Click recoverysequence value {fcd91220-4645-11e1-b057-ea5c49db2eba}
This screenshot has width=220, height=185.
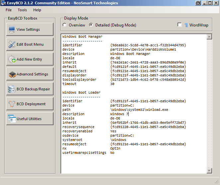coord(148,127)
